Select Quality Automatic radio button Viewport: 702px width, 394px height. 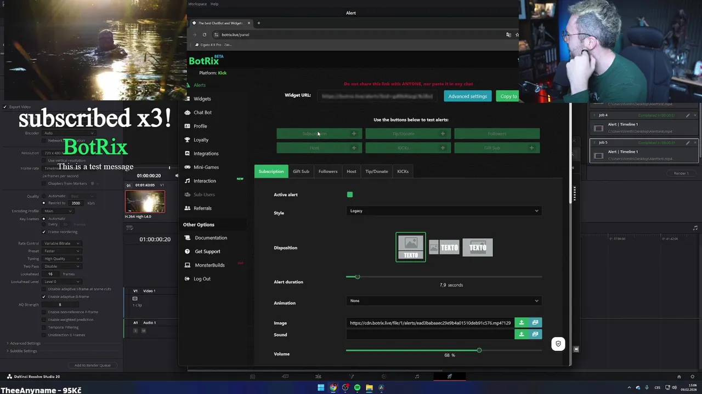click(x=44, y=196)
